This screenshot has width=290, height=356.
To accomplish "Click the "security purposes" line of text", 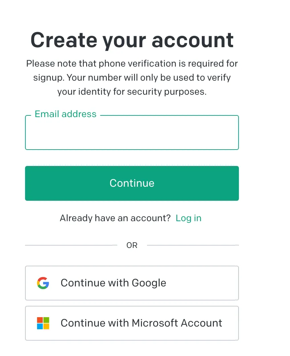I will [132, 92].
